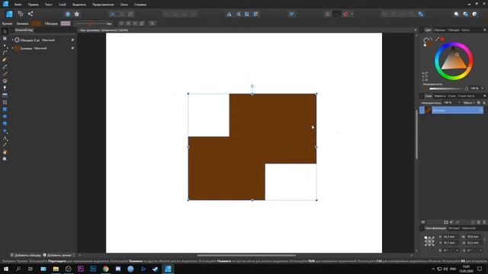Expand the stroke row in Appearance panel
Image resolution: width=488 pixels, height=274 pixels.
12,40
